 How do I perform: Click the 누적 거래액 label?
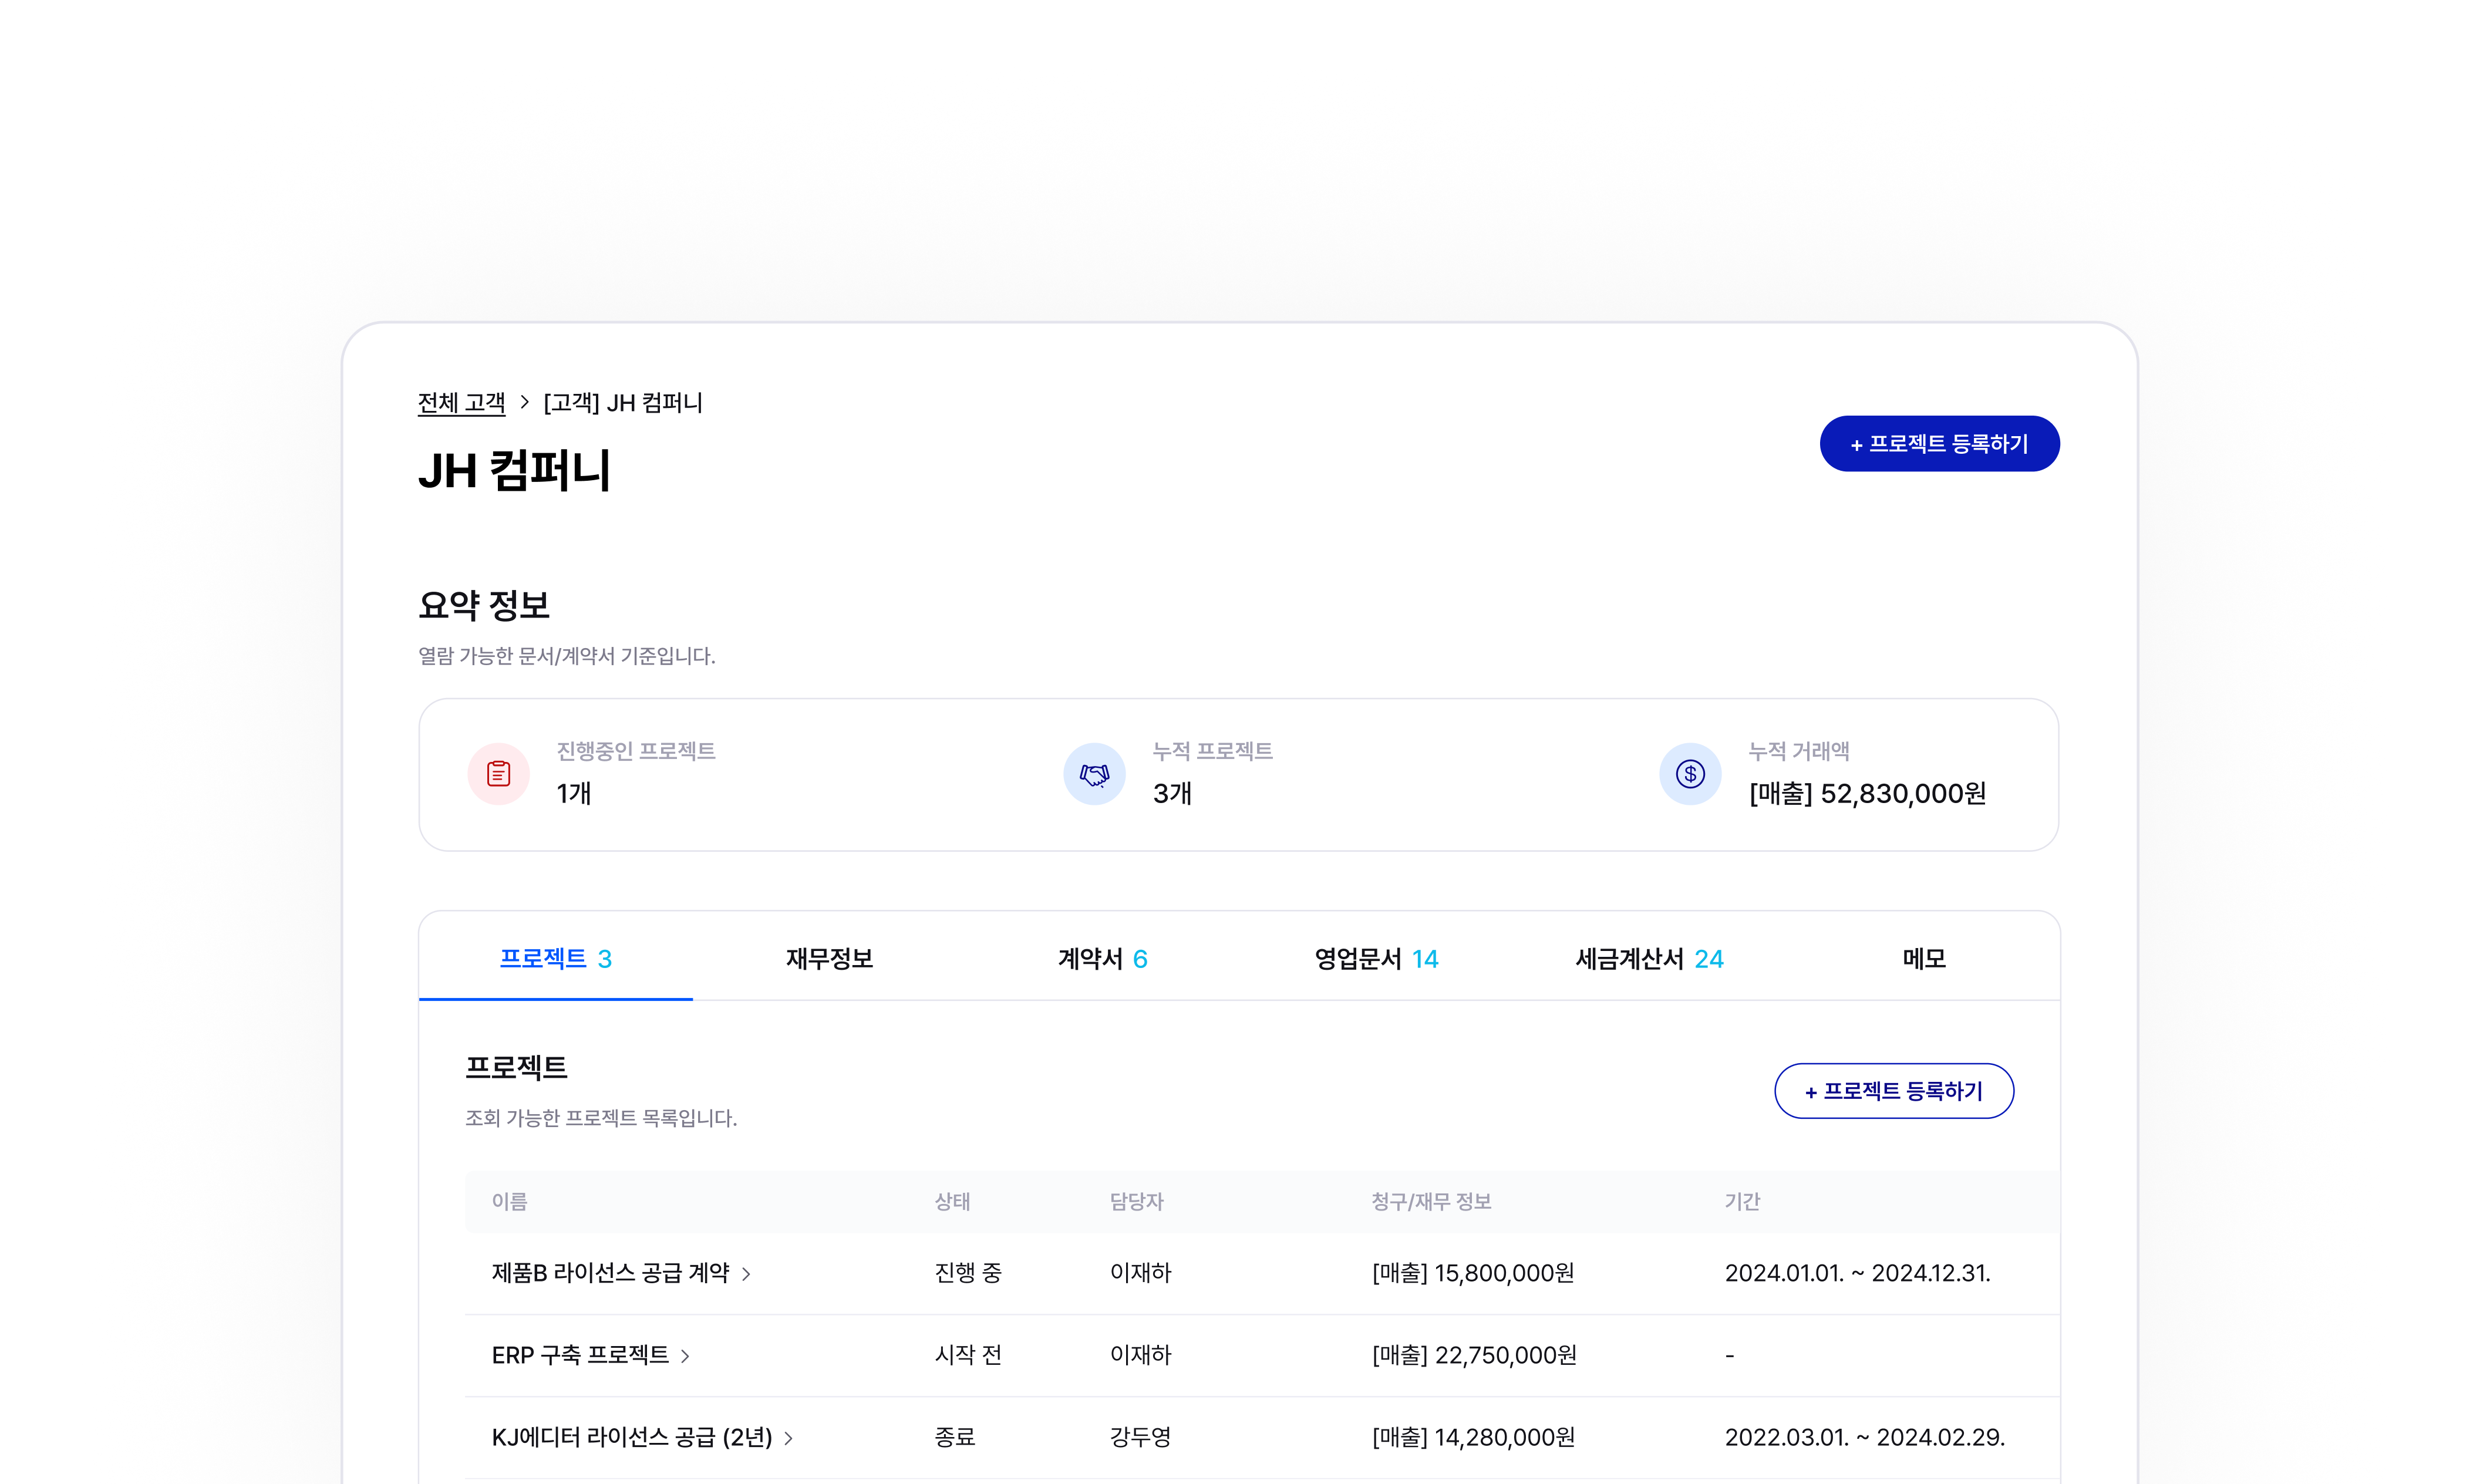coord(1798,751)
